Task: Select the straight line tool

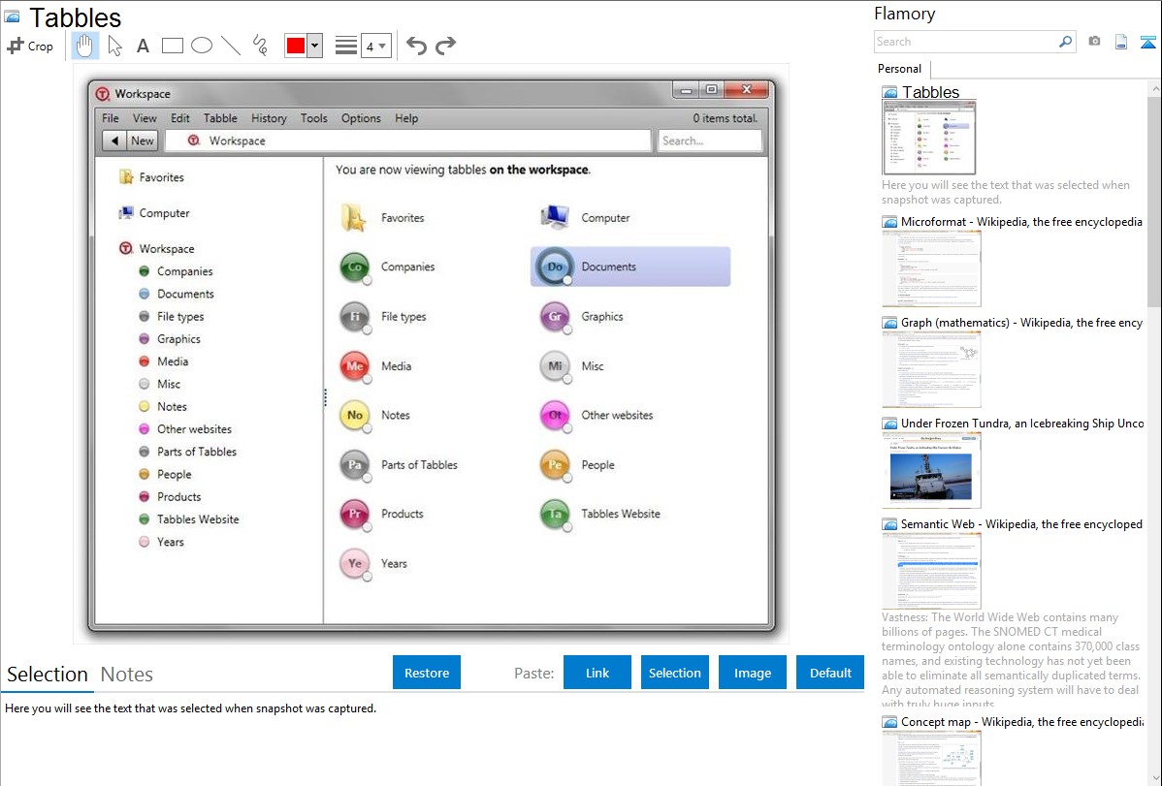Action: pos(231,46)
